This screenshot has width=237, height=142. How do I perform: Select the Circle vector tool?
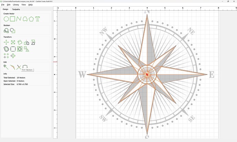[x=6, y=19]
